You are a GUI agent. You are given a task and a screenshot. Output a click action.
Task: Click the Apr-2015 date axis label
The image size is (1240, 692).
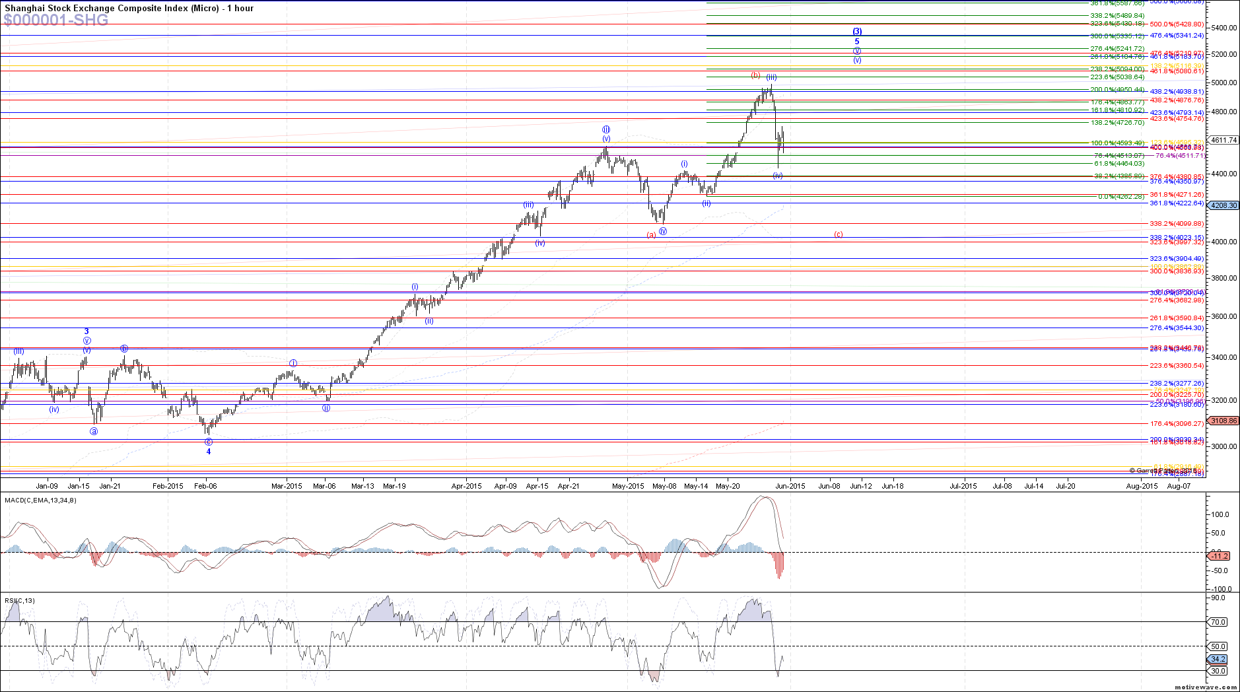coord(466,486)
